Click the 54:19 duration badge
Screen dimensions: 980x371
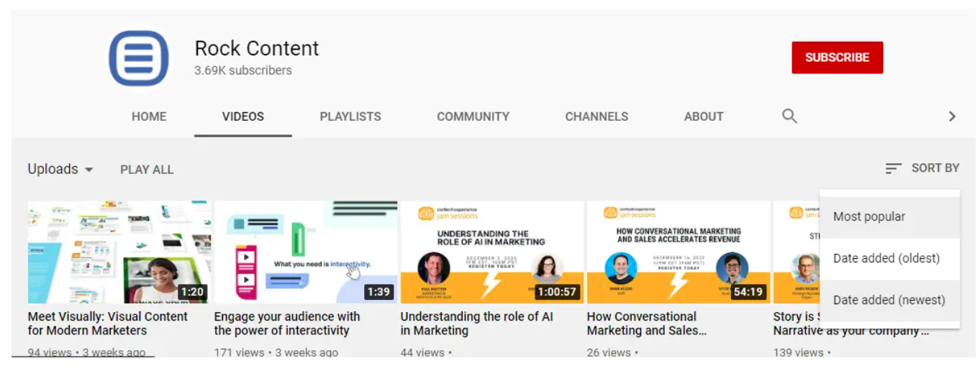coord(749,292)
